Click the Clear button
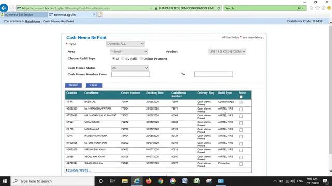The width and height of the screenshot is (332, 186). 94,85
